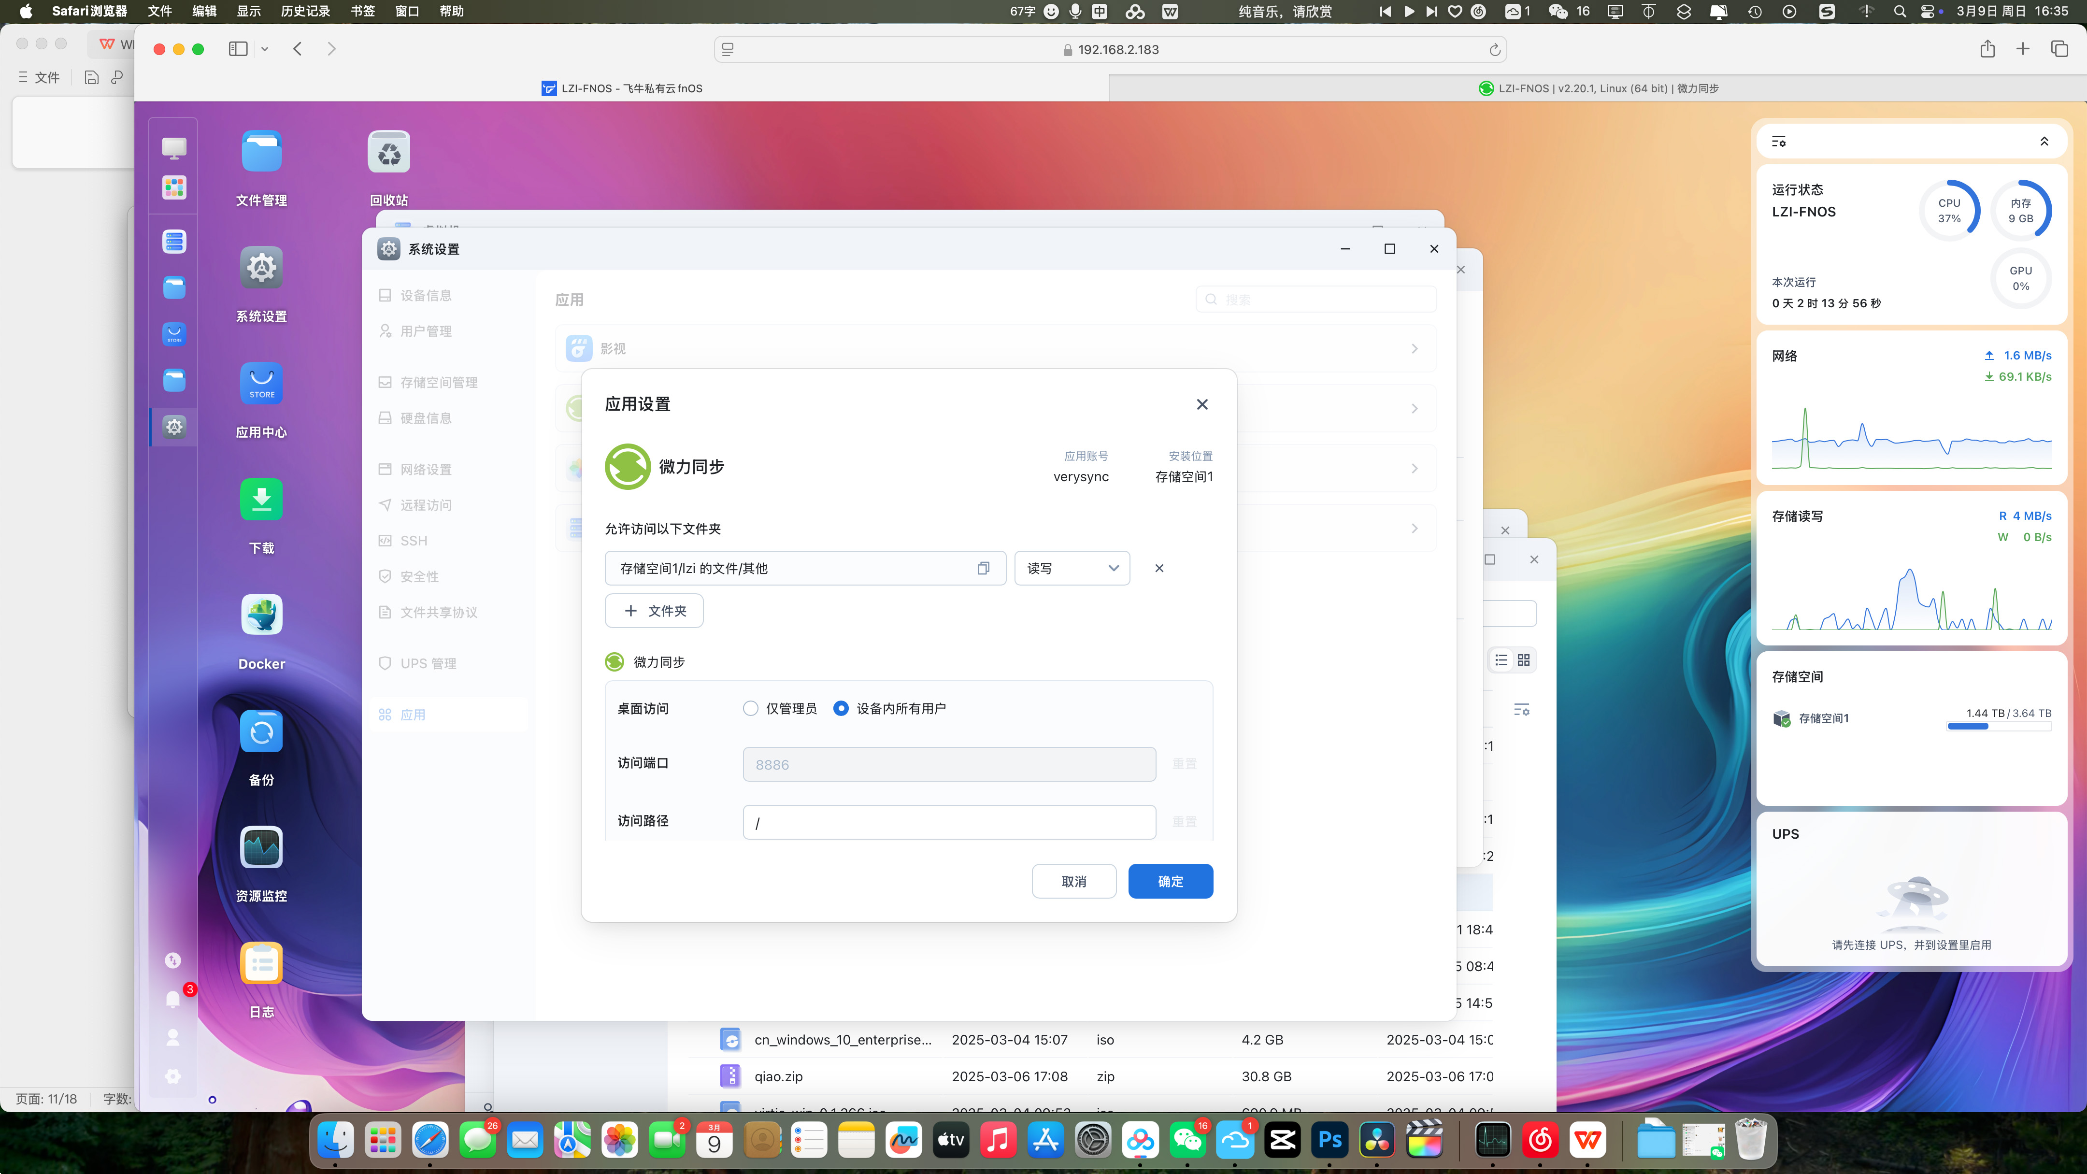Open UPS 管理 in settings sidebar
Viewport: 2087px width, 1174px height.
[449, 663]
